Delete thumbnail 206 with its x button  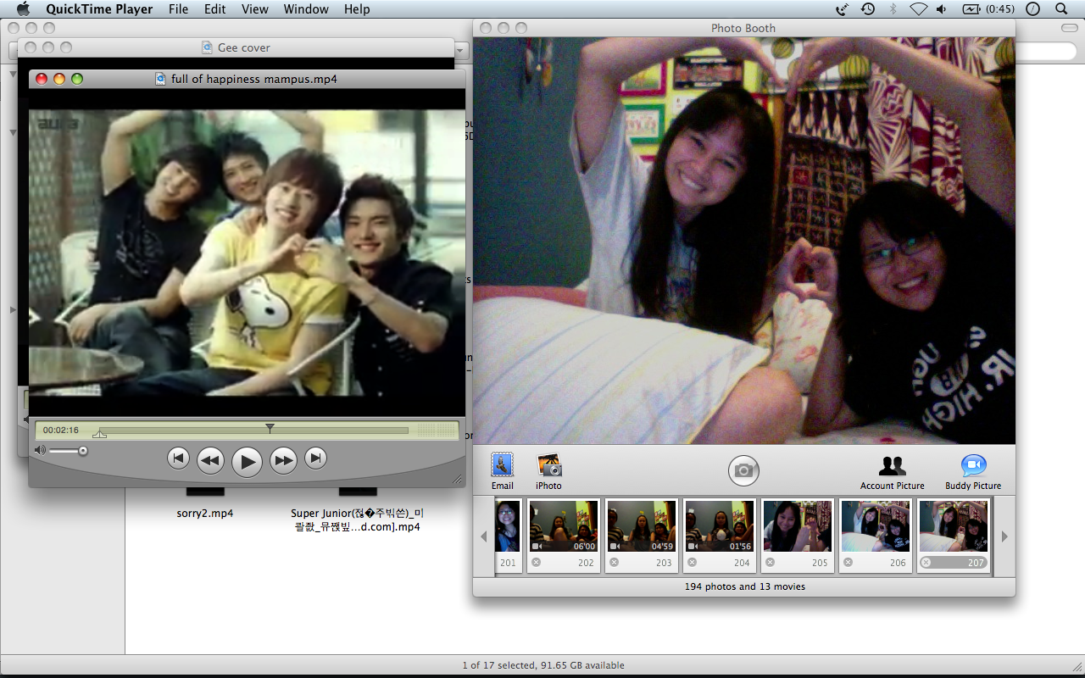pos(849,562)
